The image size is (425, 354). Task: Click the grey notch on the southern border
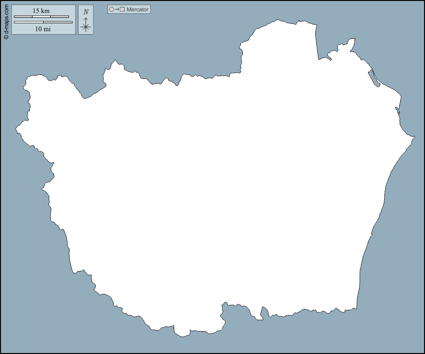tap(259, 316)
